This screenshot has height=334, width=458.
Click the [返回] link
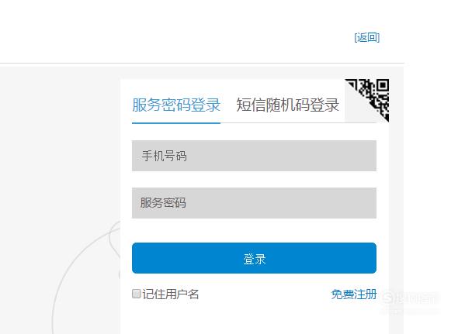pos(367,37)
